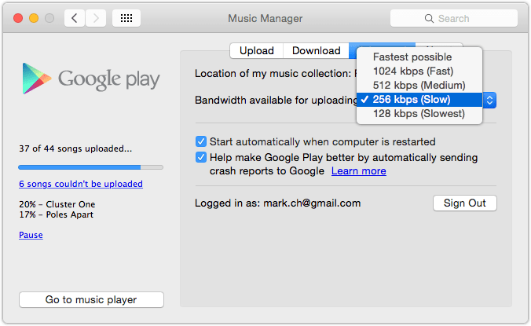This screenshot has height=326, width=531.
Task: Pause the upload
Action: click(x=31, y=235)
